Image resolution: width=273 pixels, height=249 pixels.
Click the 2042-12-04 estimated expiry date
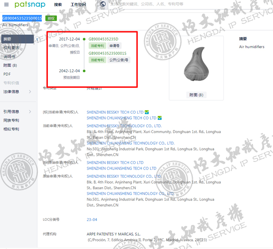click(69, 71)
